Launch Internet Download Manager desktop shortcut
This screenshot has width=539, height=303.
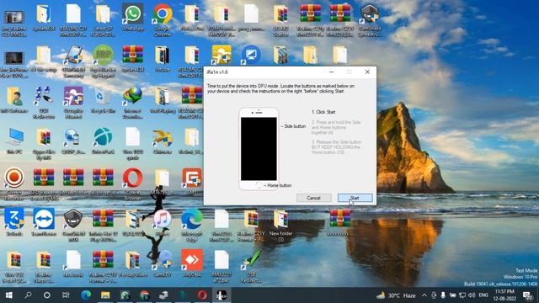133,102
